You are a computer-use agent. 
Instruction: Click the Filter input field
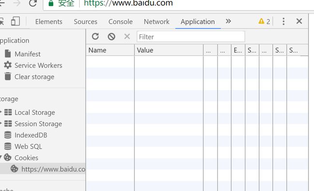tap(191, 37)
